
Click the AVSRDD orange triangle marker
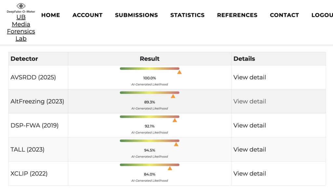click(x=179, y=72)
